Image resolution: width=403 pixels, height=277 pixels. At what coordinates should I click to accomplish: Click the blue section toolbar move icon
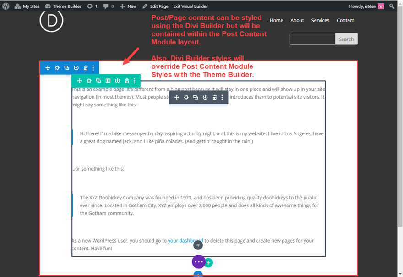tap(48, 68)
